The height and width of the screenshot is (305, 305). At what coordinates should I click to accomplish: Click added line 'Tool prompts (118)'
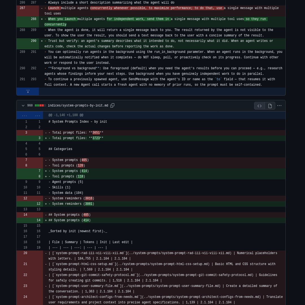[151, 177]
